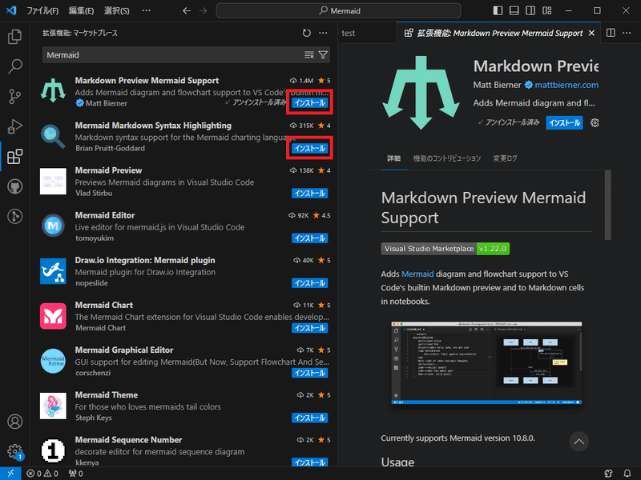Screen dimensions: 641x480
Task: Open the remote connection indicator in status bar
Action: (x=9, y=473)
